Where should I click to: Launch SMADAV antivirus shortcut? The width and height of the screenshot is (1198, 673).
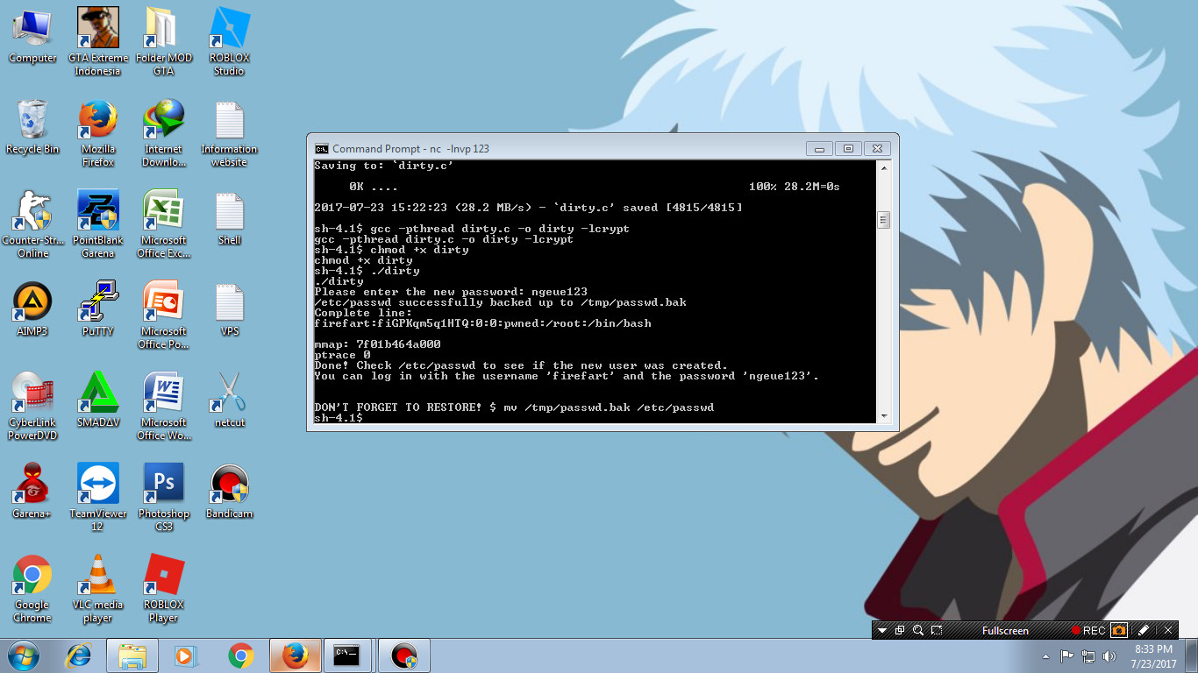[97, 400]
